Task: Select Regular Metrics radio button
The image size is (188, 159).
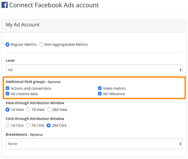Action: [7, 45]
